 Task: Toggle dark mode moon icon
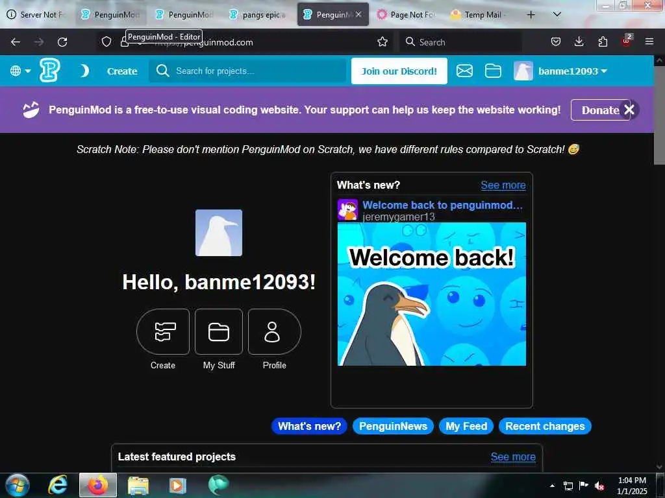(x=85, y=71)
